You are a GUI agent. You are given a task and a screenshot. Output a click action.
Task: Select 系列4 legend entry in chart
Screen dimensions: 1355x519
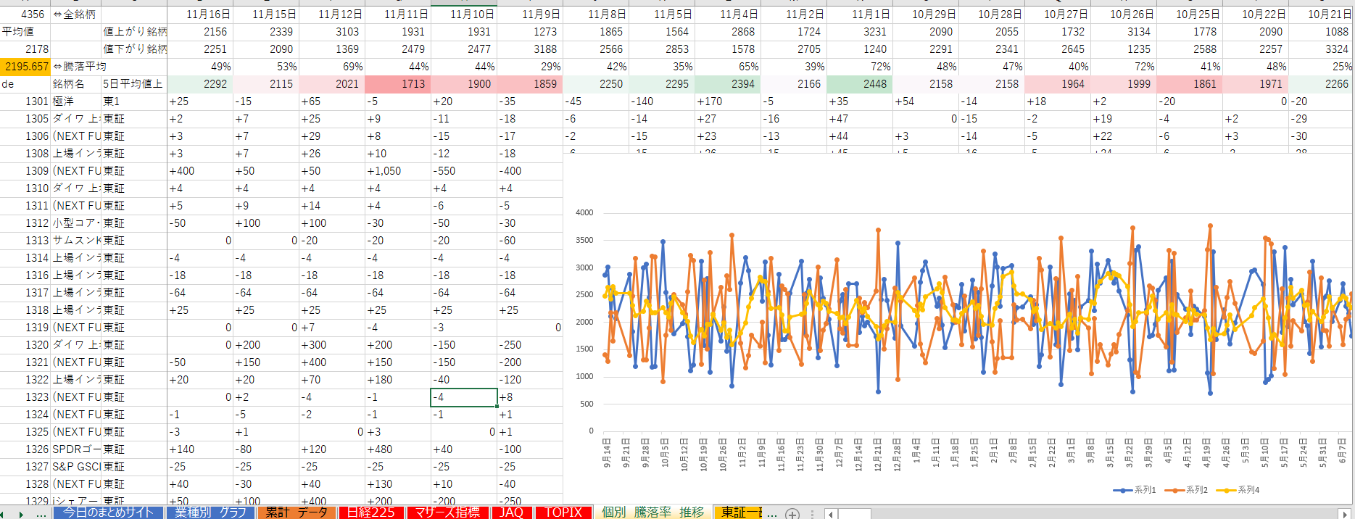(x=1238, y=490)
